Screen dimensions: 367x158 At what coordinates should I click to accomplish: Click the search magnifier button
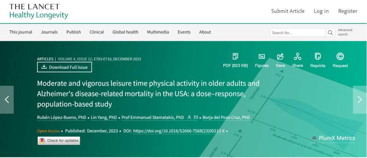point(330,33)
